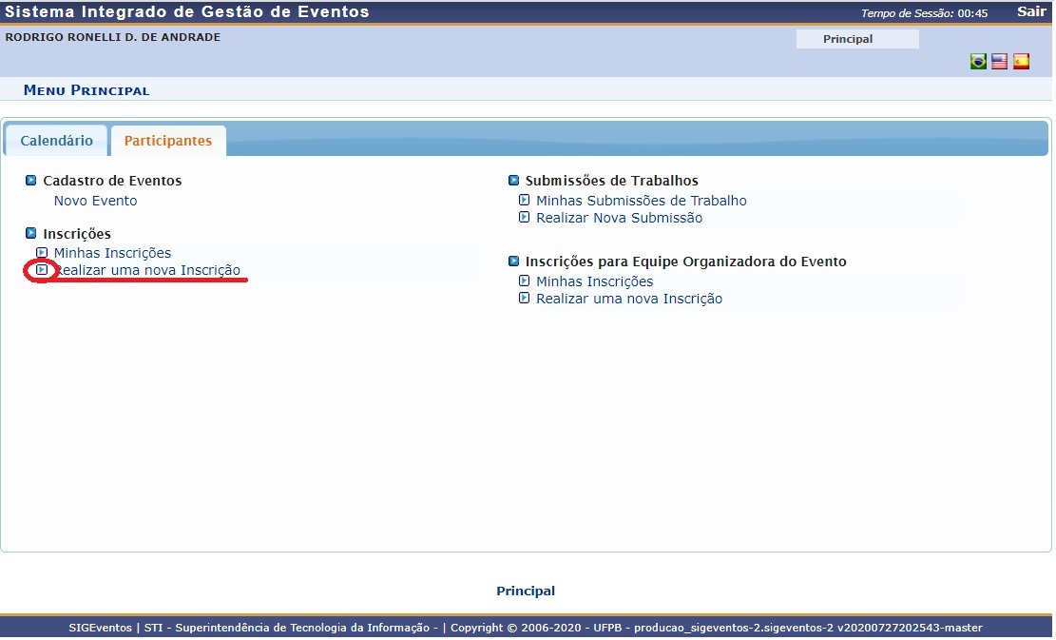Image resolution: width=1056 pixels, height=640 pixels.
Task: Switch language using the Brazil flag icon
Action: point(978,62)
